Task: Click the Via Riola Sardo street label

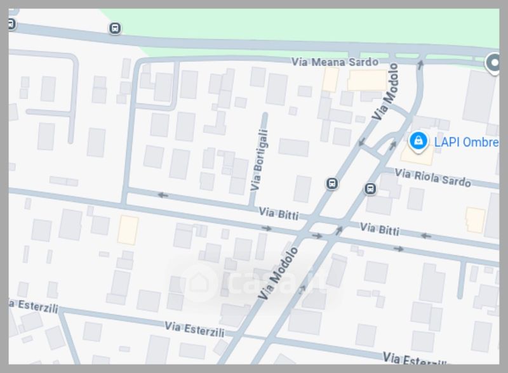Action: tap(433, 178)
